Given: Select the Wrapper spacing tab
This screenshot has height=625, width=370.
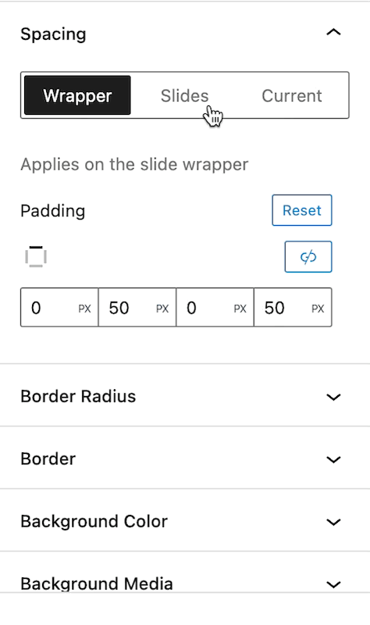Looking at the screenshot, I should [77, 95].
